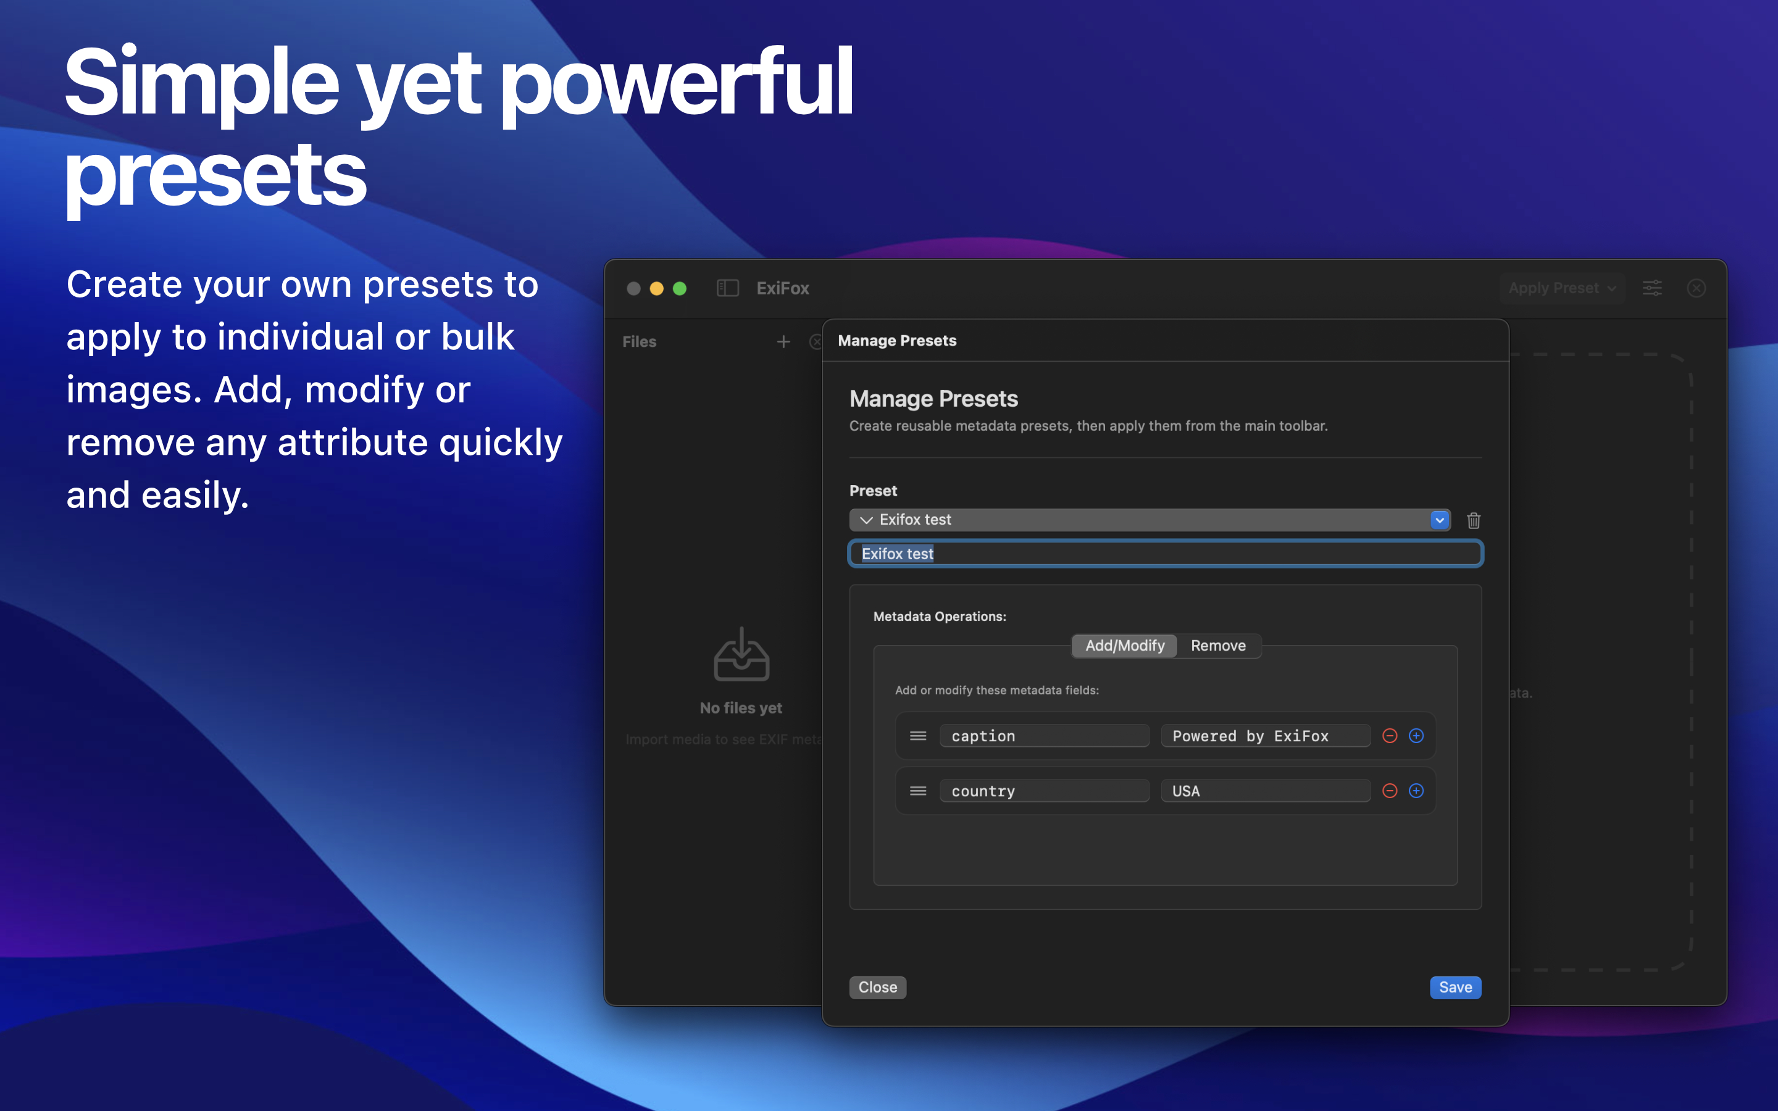Viewport: 1778px width, 1111px height.
Task: Click the Close button
Action: 877,987
